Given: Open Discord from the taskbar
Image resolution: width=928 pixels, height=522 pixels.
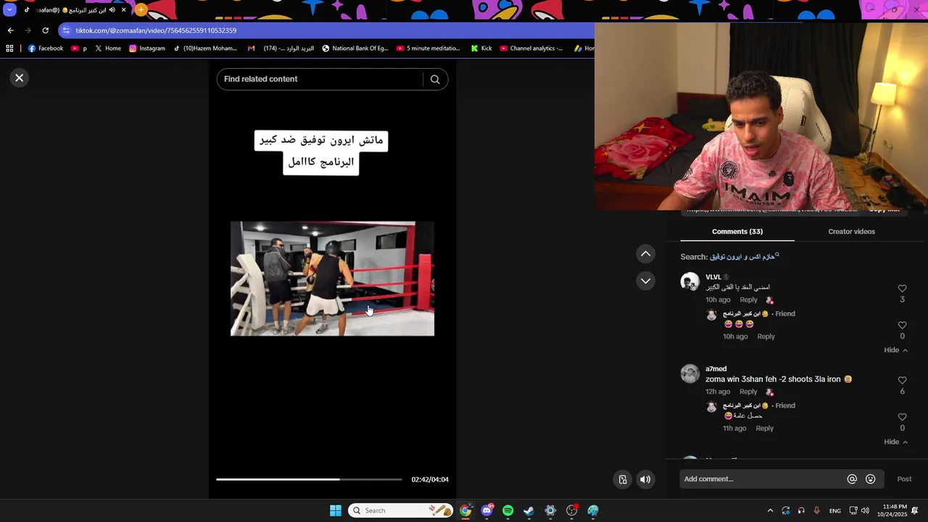Looking at the screenshot, I should coord(487,510).
